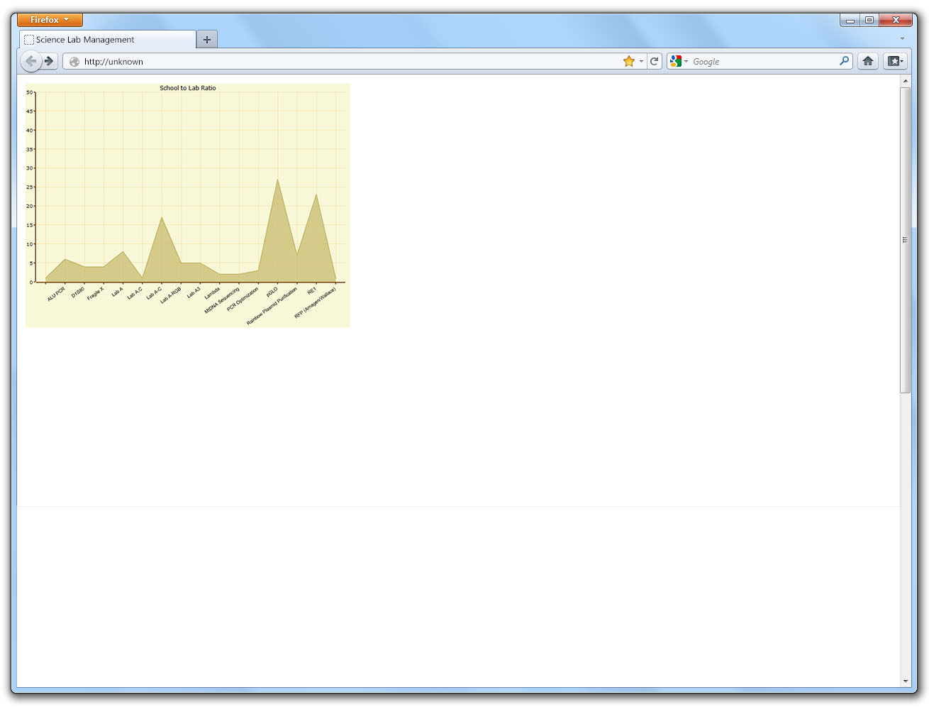
Task: Maximize the Firefox window
Action: pyautogui.click(x=869, y=20)
